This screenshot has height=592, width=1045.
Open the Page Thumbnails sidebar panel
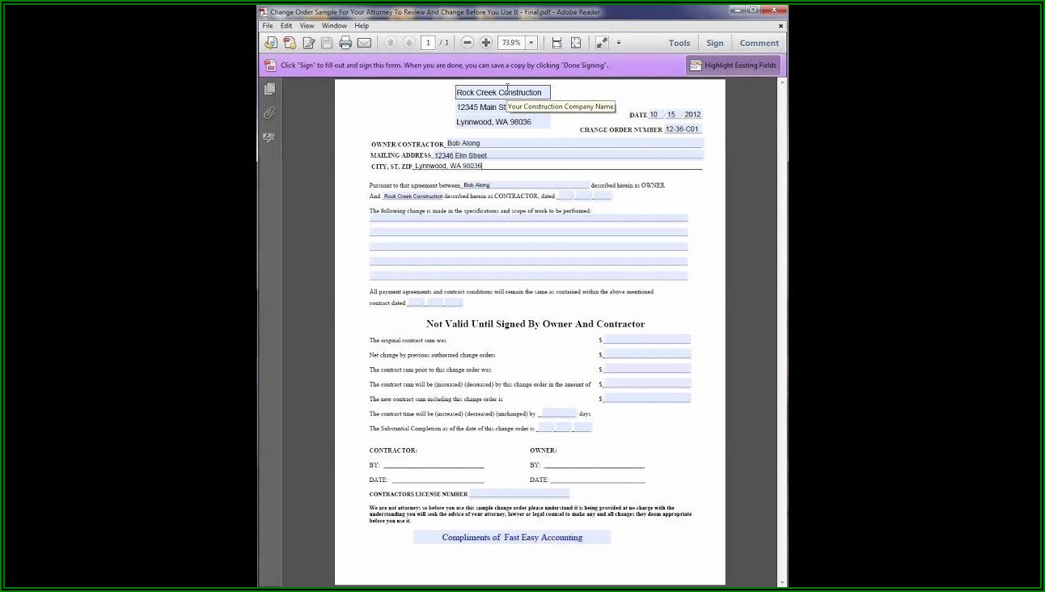270,89
